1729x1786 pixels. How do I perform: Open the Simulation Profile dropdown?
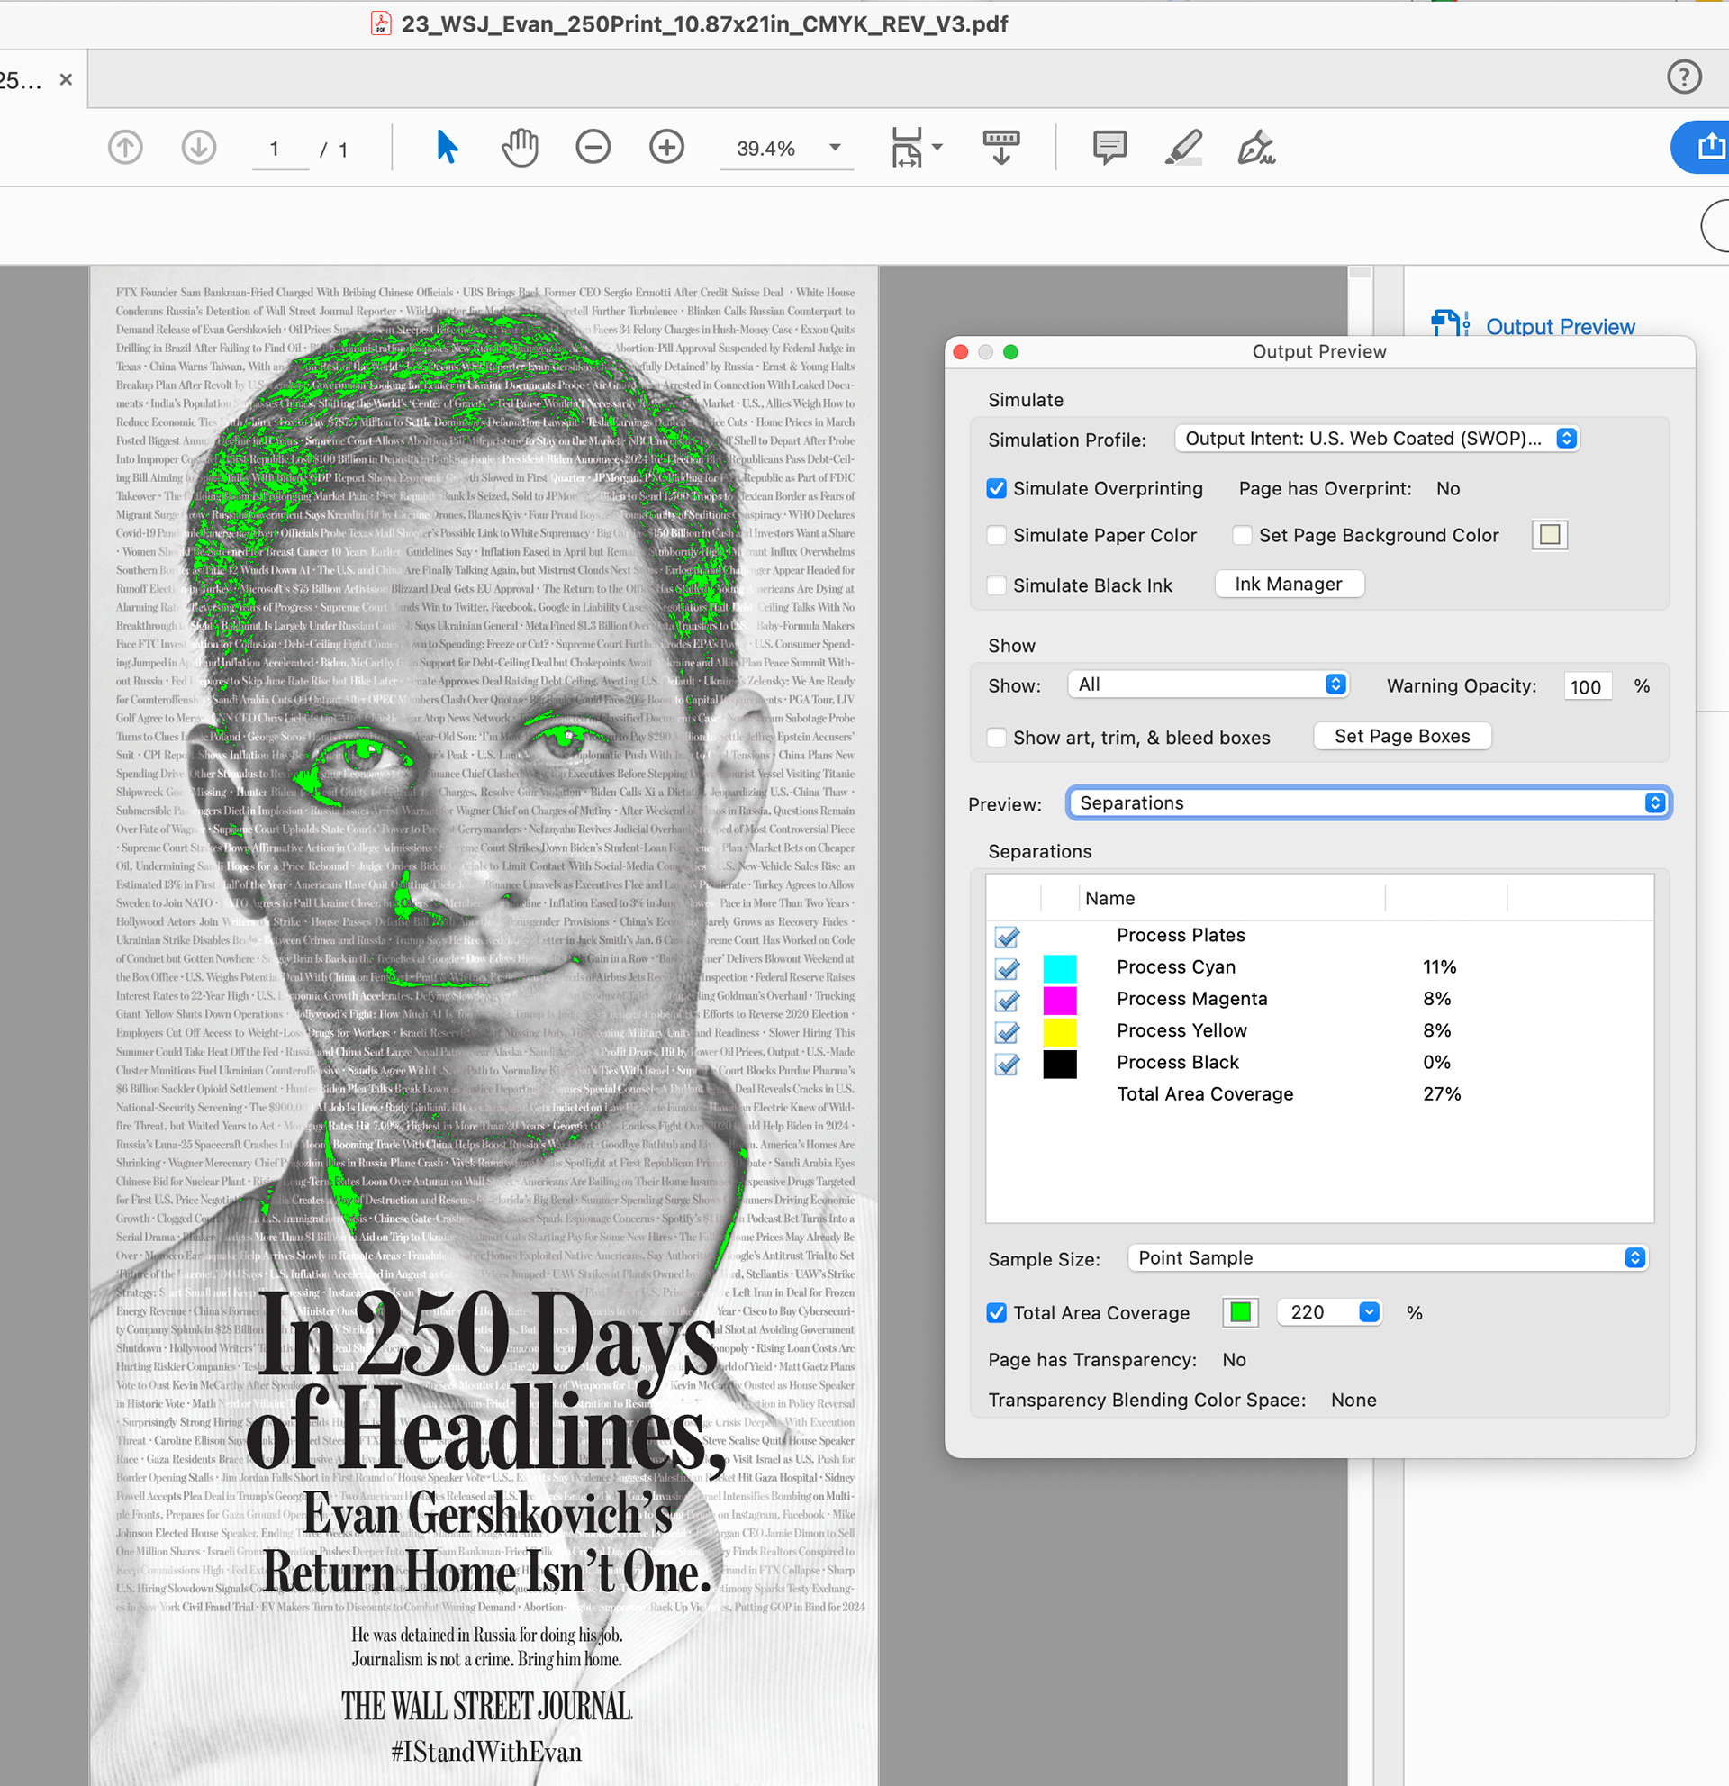1377,440
